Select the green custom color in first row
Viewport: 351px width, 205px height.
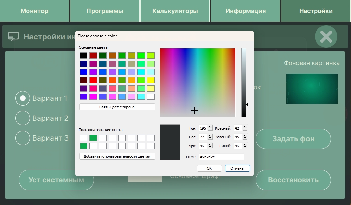[x=93, y=138]
